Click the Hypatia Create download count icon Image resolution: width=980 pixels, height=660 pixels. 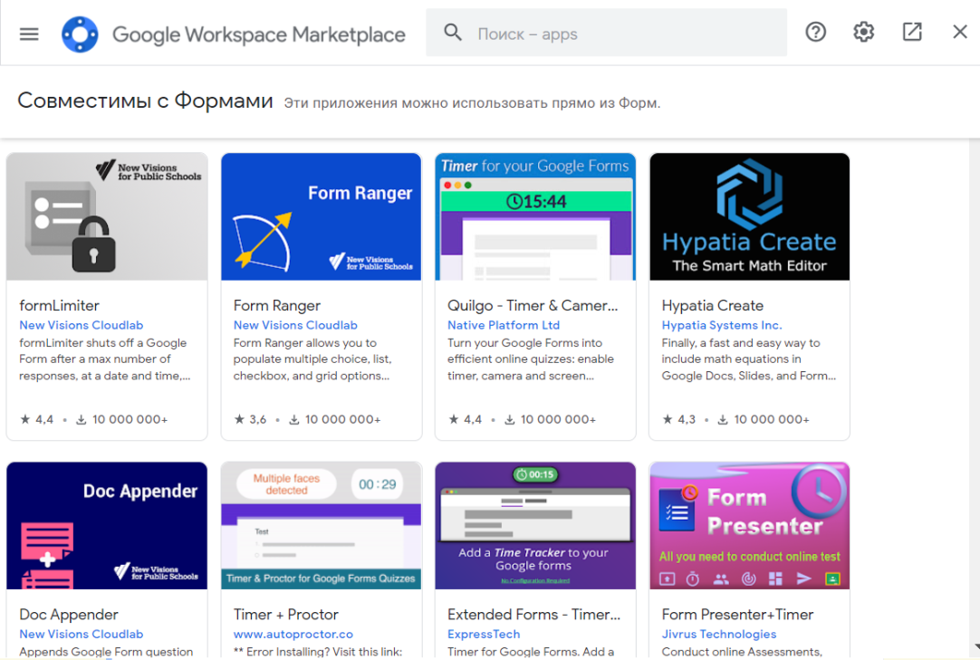click(723, 419)
